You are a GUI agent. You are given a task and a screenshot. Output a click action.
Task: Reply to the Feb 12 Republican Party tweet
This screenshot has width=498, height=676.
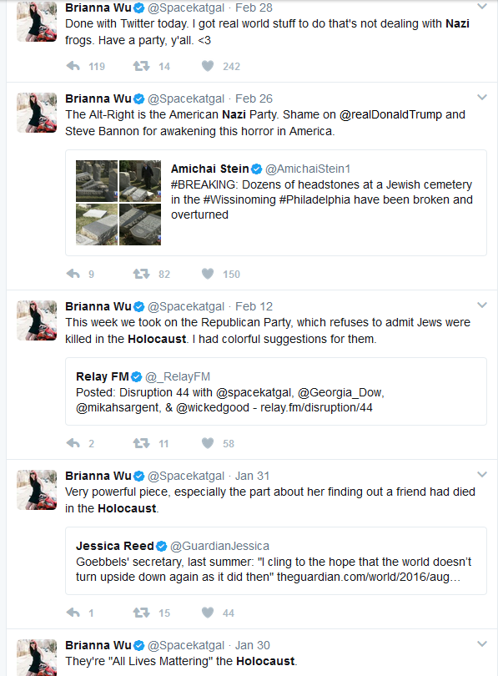click(73, 443)
